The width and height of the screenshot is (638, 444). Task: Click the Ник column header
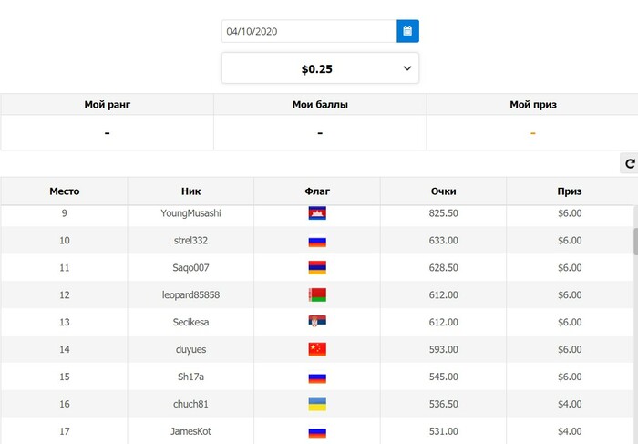coord(190,191)
